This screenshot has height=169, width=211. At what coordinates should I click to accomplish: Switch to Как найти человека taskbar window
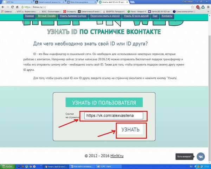[82, 167]
